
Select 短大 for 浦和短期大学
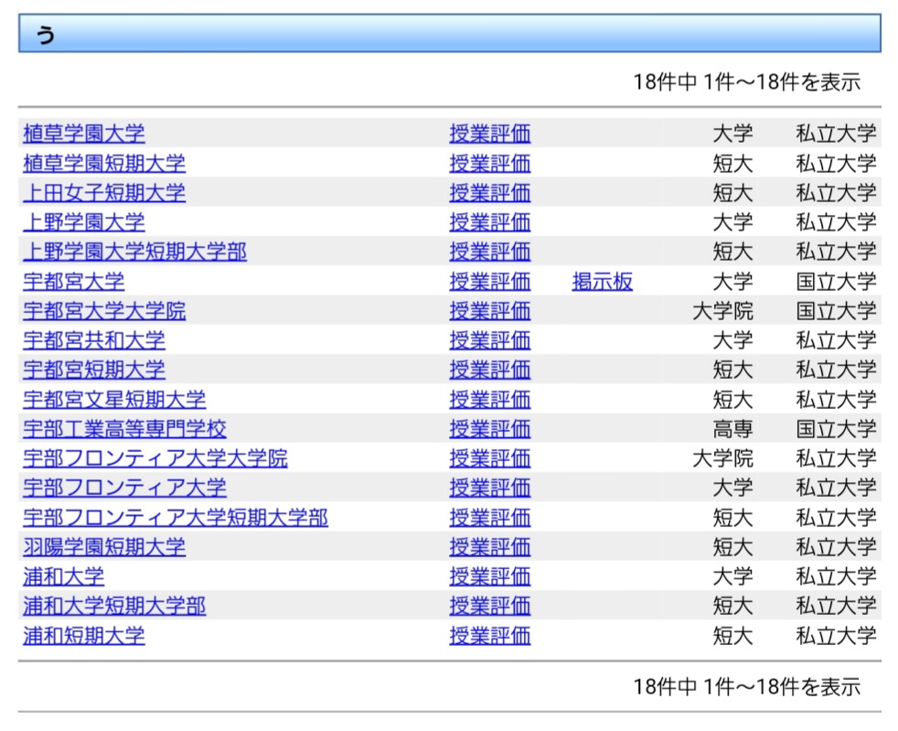(x=732, y=636)
